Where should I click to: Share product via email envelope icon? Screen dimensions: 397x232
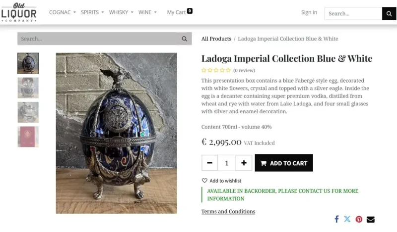tap(371, 219)
